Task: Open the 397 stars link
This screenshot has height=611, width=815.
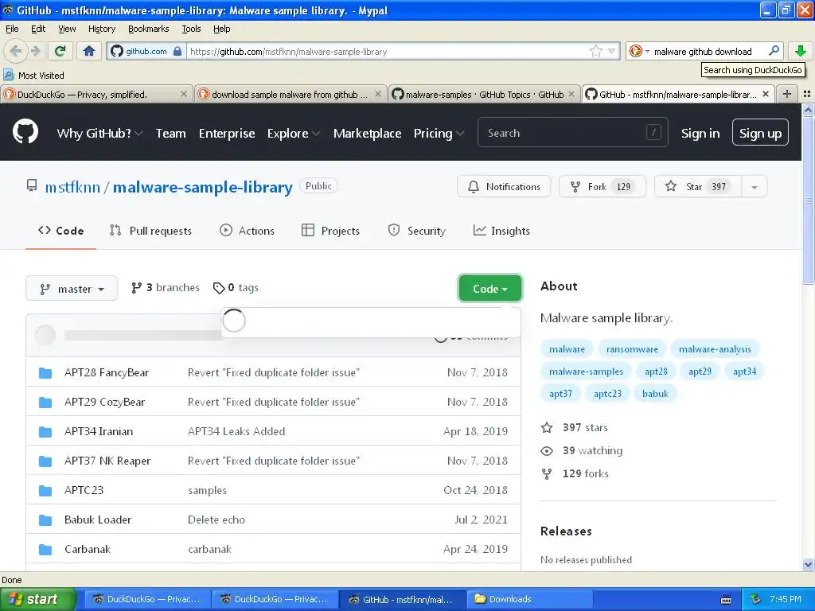Action: click(575, 427)
